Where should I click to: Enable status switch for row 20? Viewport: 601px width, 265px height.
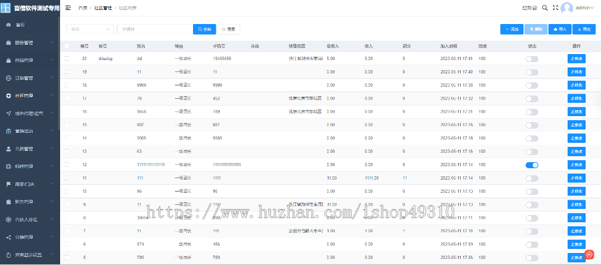(532, 59)
